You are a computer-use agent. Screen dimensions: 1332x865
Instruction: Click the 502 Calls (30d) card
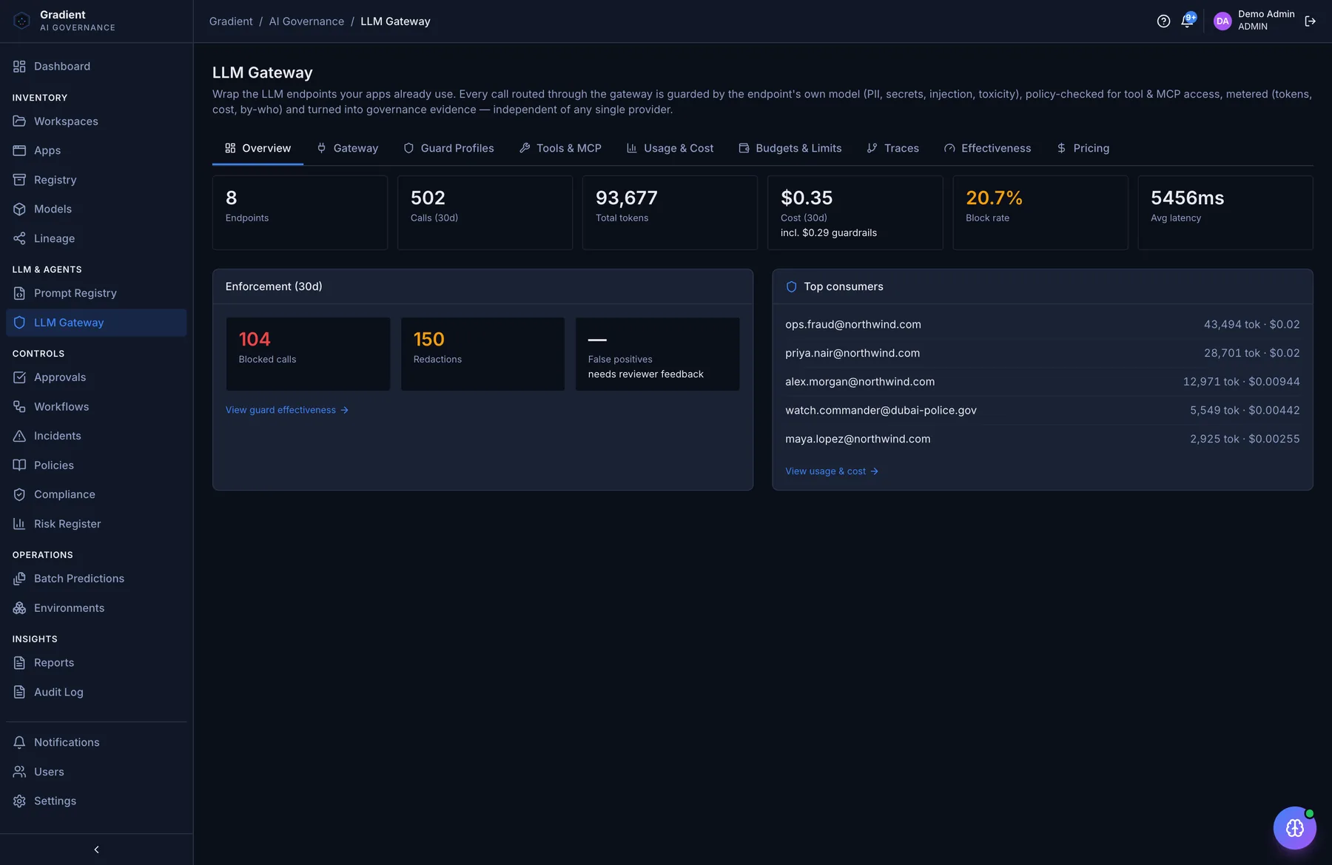click(x=485, y=212)
